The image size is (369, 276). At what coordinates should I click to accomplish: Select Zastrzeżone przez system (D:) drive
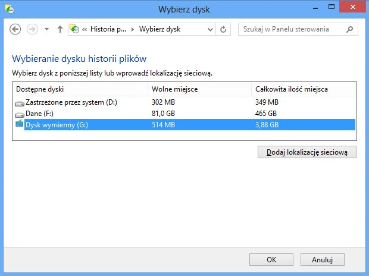pyautogui.click(x=71, y=102)
